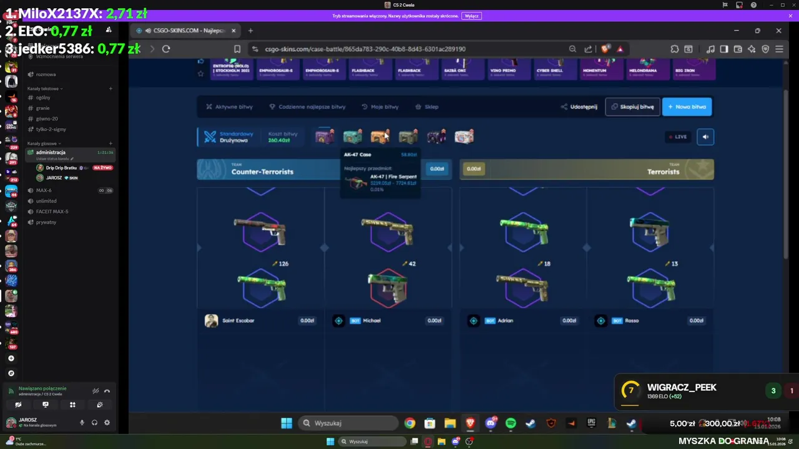Click BOT Rosso player entry
The image size is (799, 449).
coord(650,321)
